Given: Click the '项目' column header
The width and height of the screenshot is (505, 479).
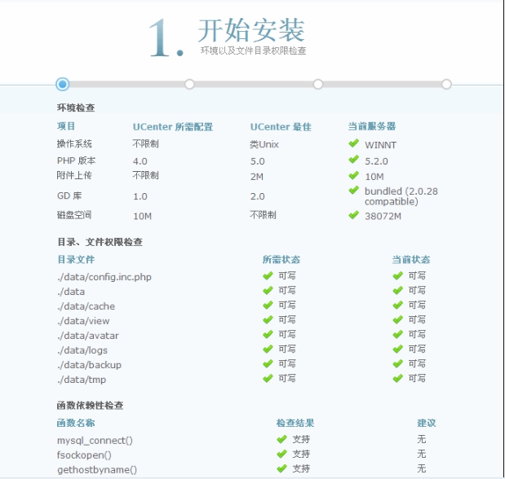Looking at the screenshot, I should pyautogui.click(x=66, y=126).
